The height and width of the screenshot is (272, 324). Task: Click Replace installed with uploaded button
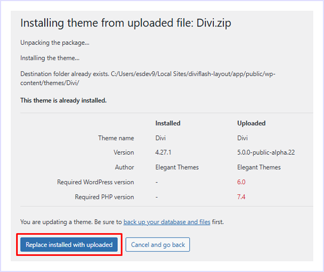[69, 245]
